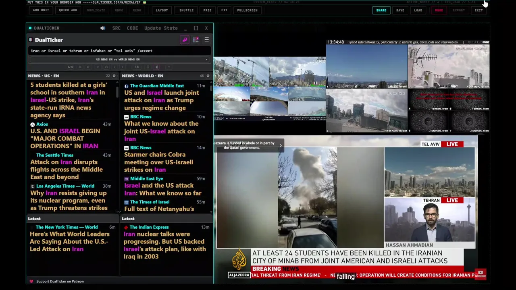Open Seattle Times headline on disrupted flights

pyautogui.click(x=67, y=170)
